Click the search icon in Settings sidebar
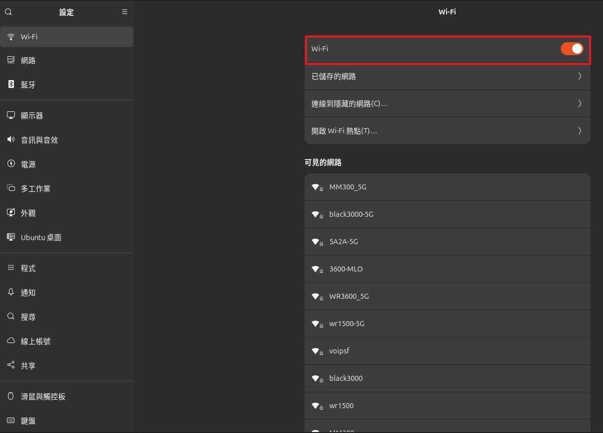The image size is (603, 433). 8,12
